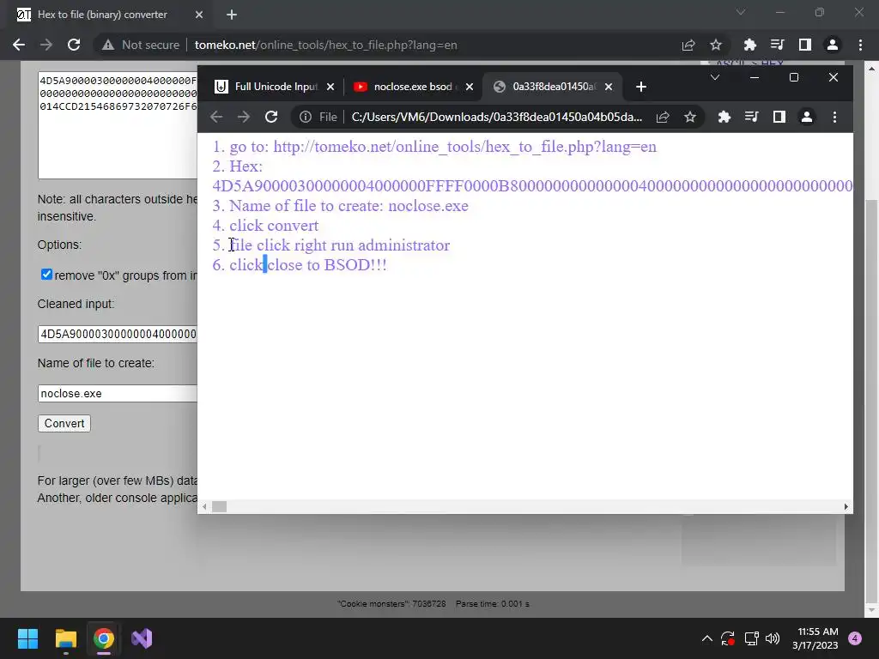879x659 pixels.
Task: Toggle side panel icon in rear window
Action: pos(805,45)
